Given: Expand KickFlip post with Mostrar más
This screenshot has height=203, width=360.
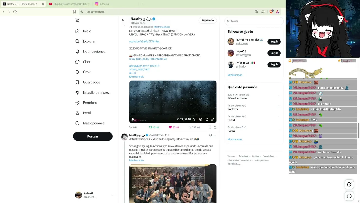Looking at the screenshot, I should (x=136, y=160).
